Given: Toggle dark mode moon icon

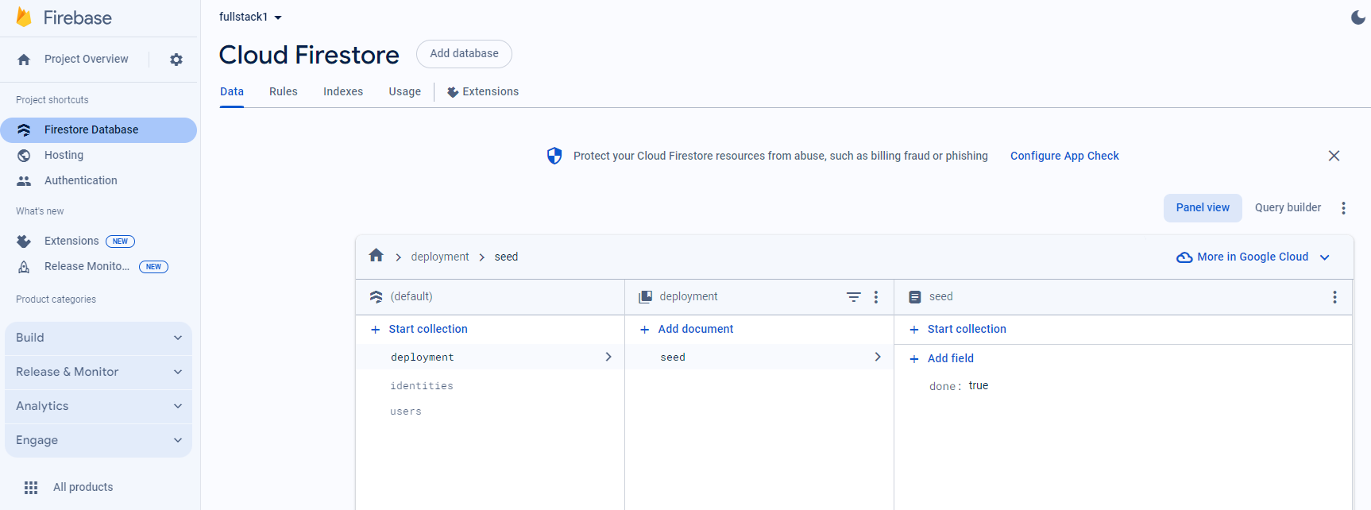Looking at the screenshot, I should point(1358,17).
